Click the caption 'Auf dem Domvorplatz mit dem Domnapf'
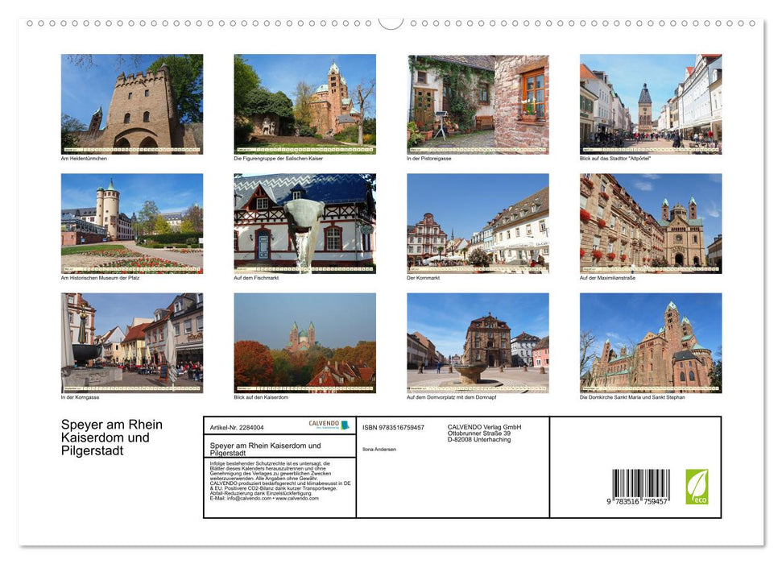782x564 pixels. [x=451, y=397]
